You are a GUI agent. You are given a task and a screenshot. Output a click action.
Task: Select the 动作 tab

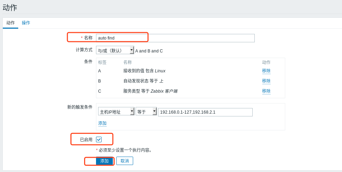tap(11, 23)
